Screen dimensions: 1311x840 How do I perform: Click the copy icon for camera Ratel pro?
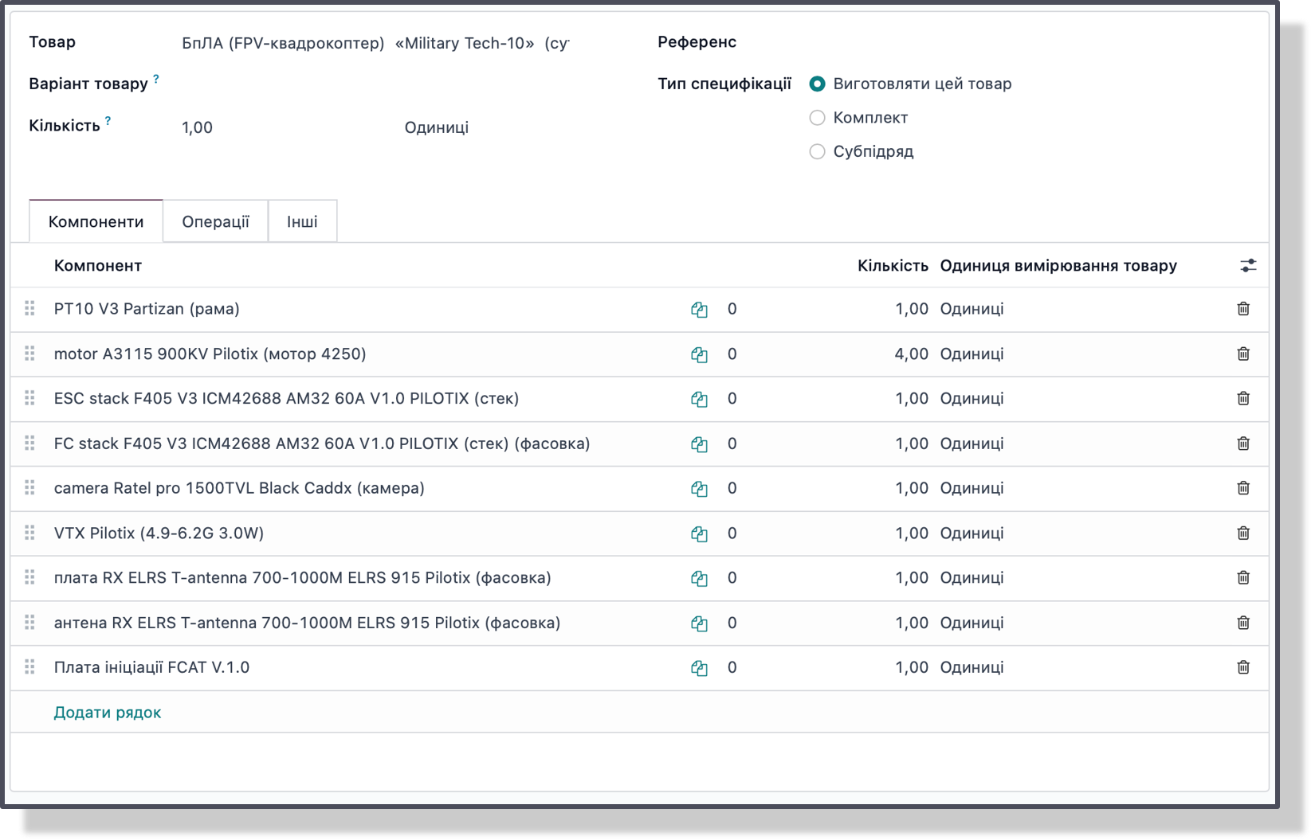[x=699, y=489]
